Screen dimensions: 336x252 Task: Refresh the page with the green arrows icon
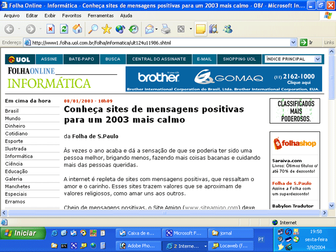[x=64, y=29]
